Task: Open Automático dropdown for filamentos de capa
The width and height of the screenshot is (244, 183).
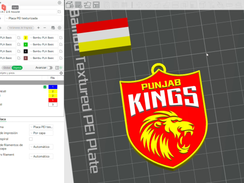Action: pos(41,147)
